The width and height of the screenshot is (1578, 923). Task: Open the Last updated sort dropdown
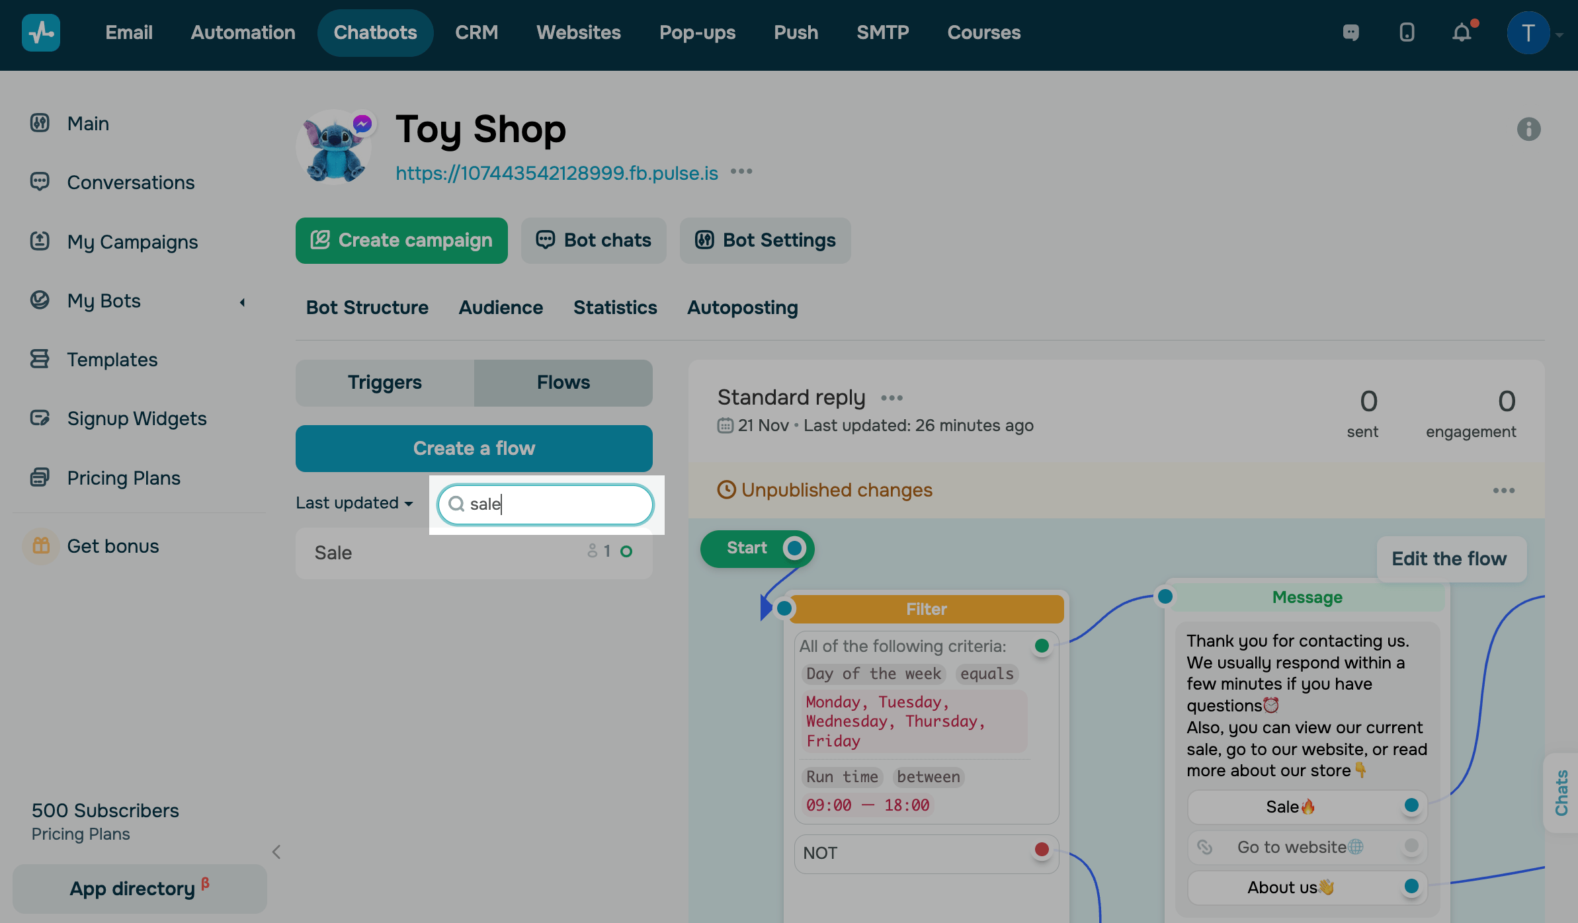click(354, 502)
